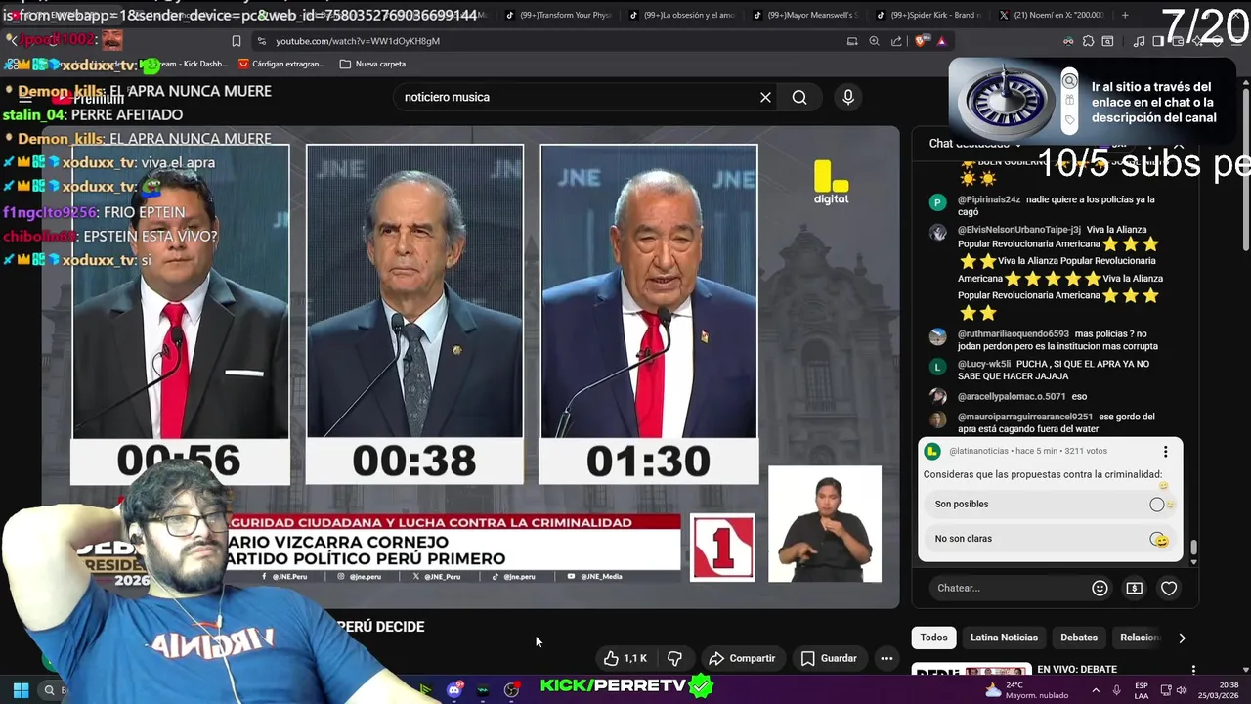Open @Pipirinais24z chat username

(x=989, y=199)
